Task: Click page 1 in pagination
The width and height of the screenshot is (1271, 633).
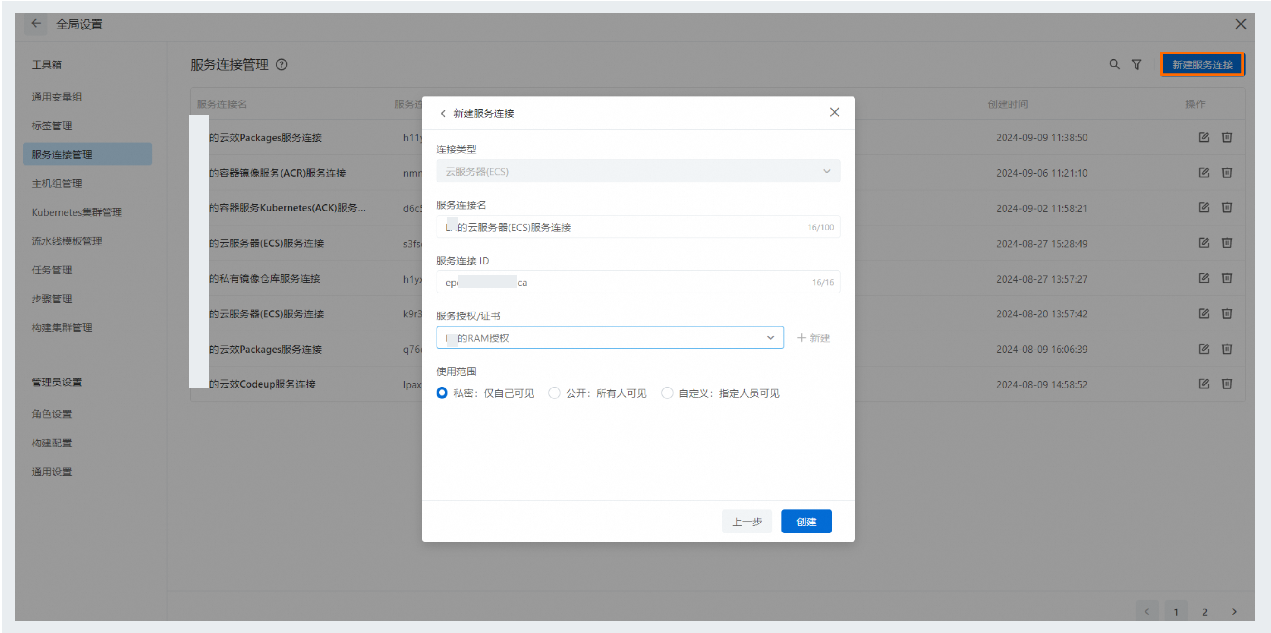Action: 1176,611
